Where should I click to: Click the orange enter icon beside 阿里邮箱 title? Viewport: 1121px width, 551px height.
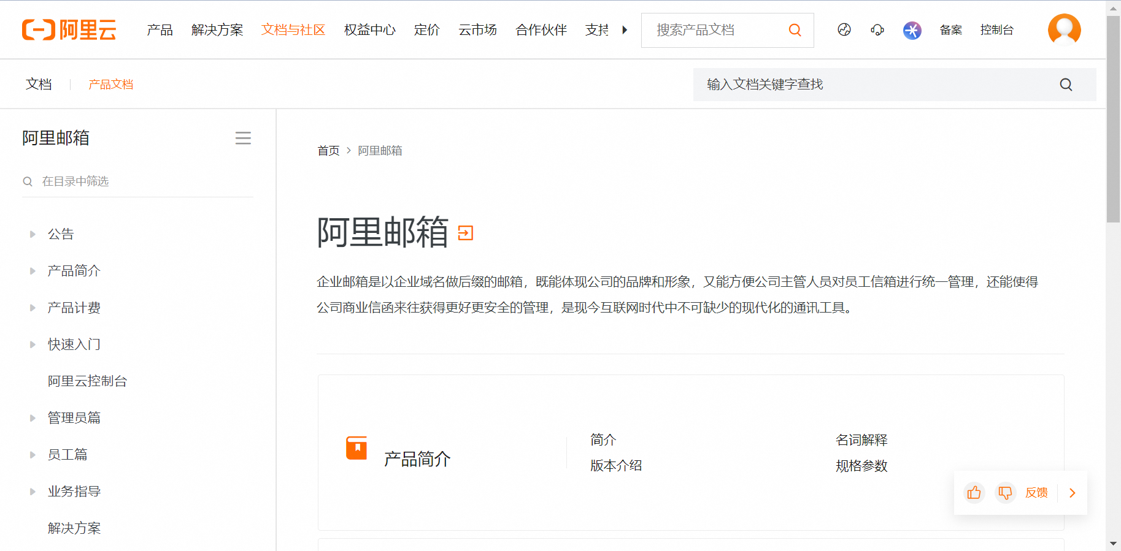coord(466,233)
